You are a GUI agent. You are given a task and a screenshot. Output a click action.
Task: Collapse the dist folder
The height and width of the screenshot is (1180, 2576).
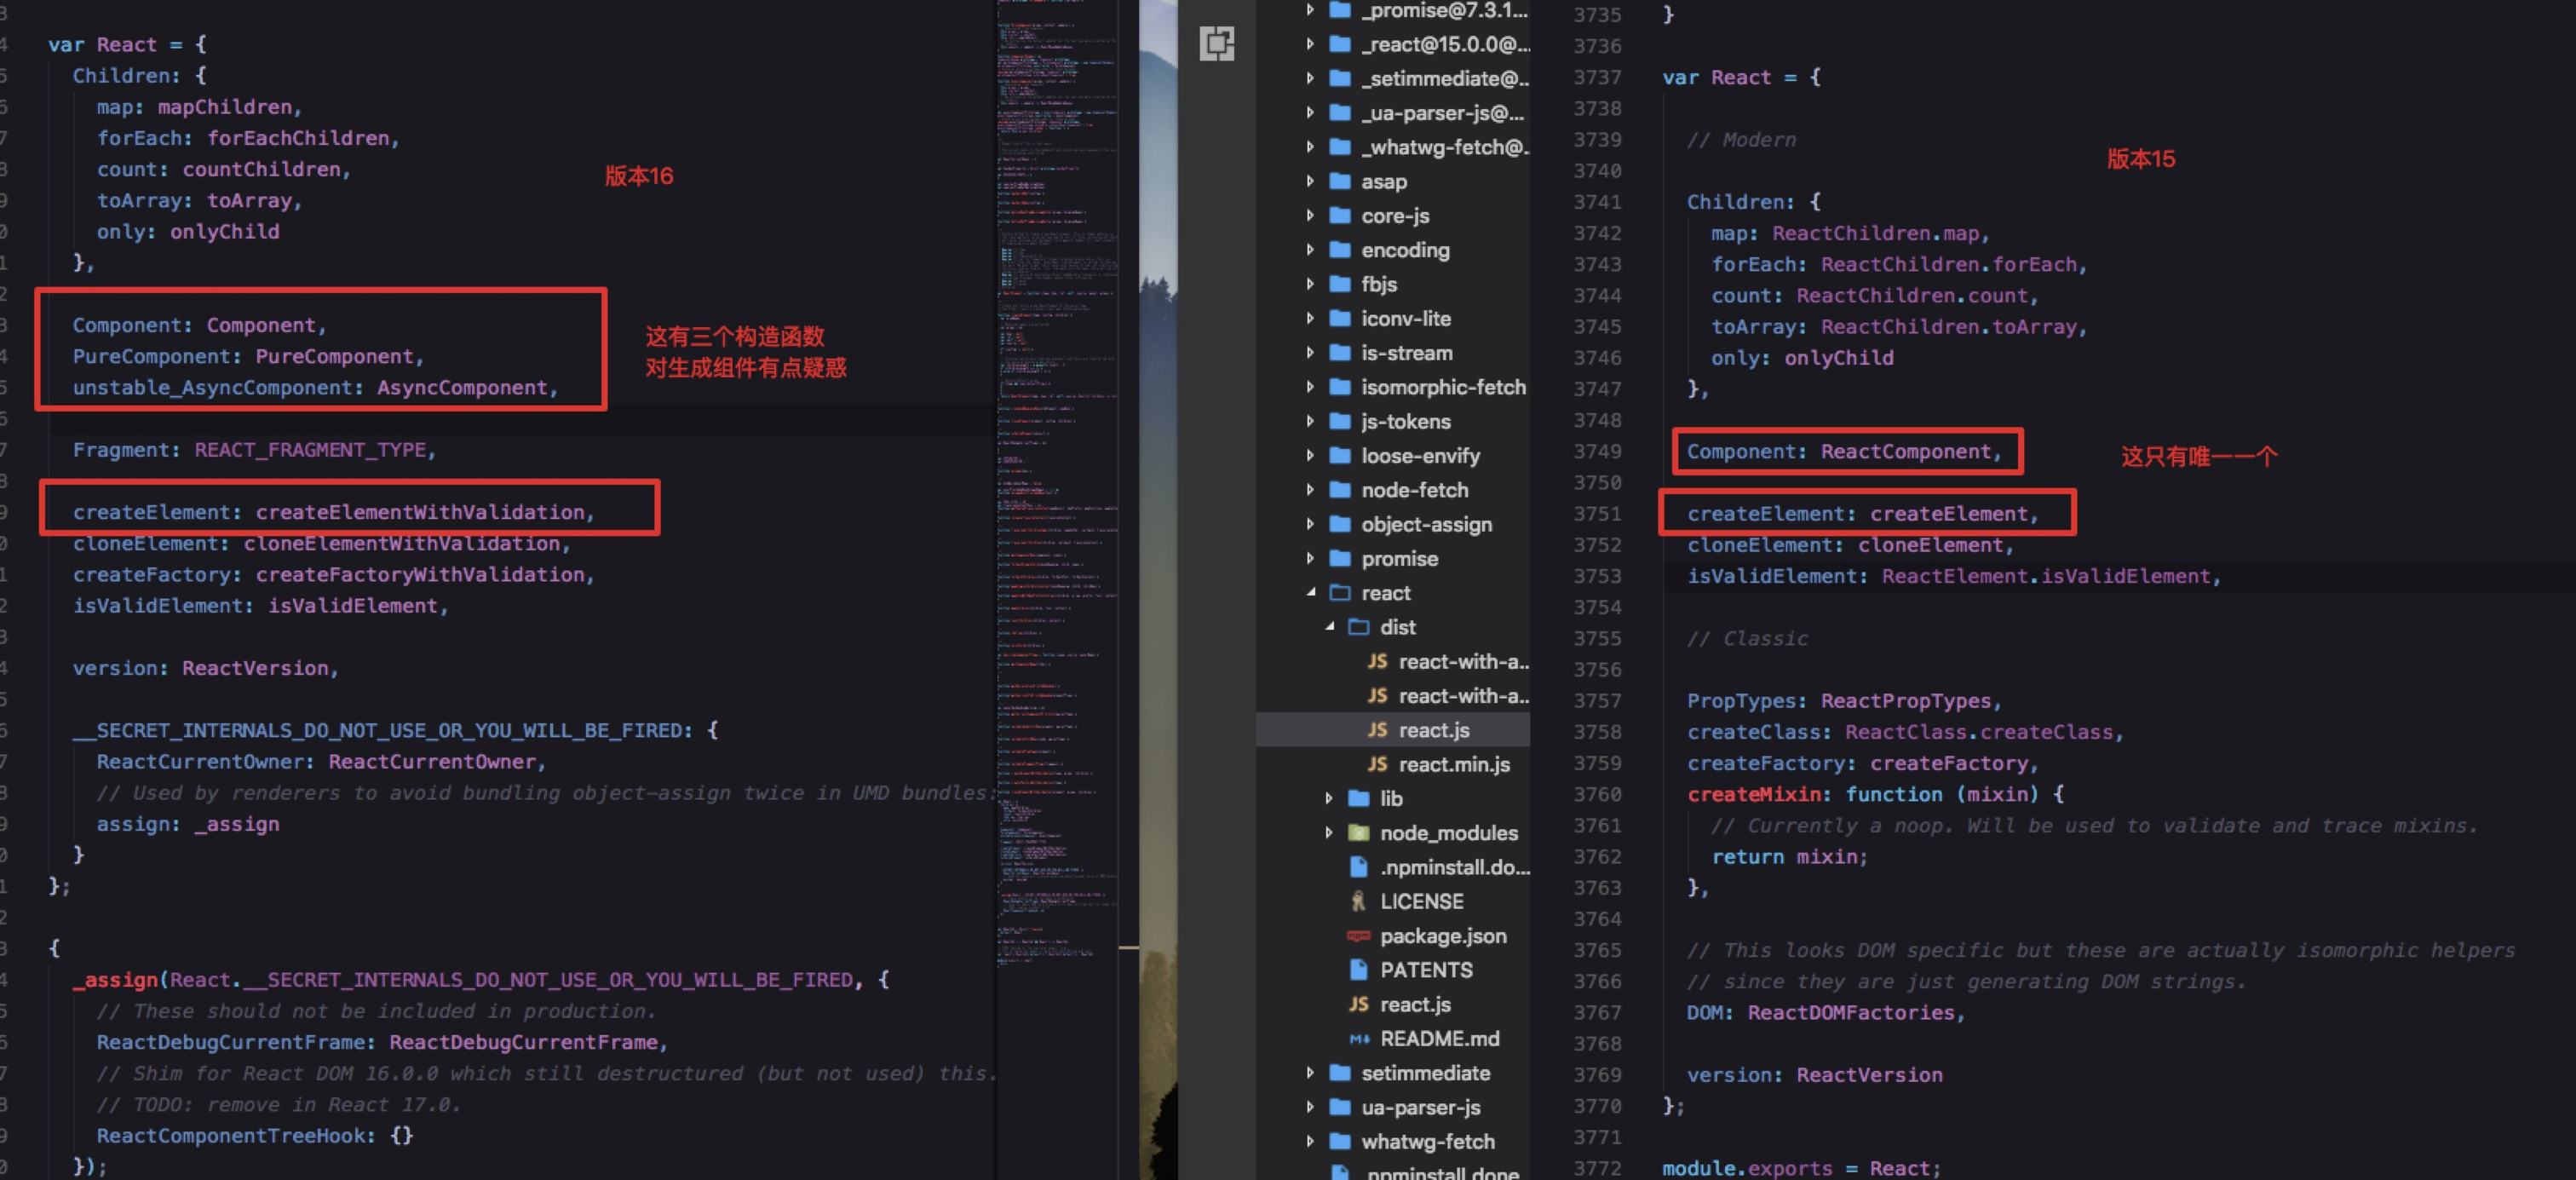click(x=1329, y=627)
